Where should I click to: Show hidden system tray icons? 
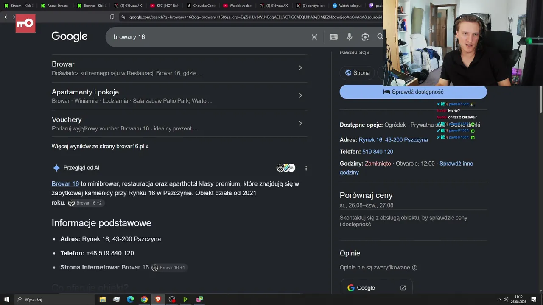pos(499,299)
